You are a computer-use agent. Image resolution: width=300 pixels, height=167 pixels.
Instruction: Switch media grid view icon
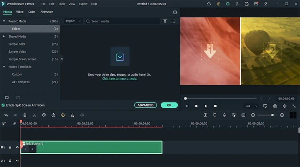pos(173,21)
